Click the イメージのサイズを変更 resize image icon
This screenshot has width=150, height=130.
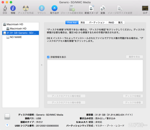120,9
